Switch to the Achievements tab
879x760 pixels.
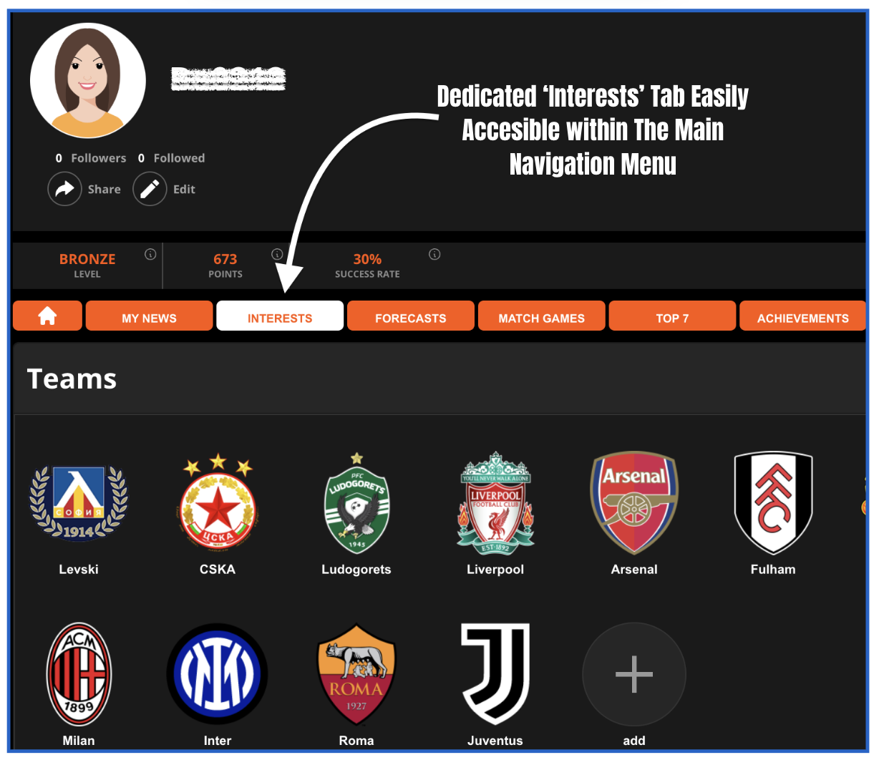pos(802,316)
